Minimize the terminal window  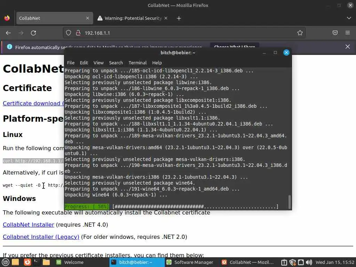point(264,53)
